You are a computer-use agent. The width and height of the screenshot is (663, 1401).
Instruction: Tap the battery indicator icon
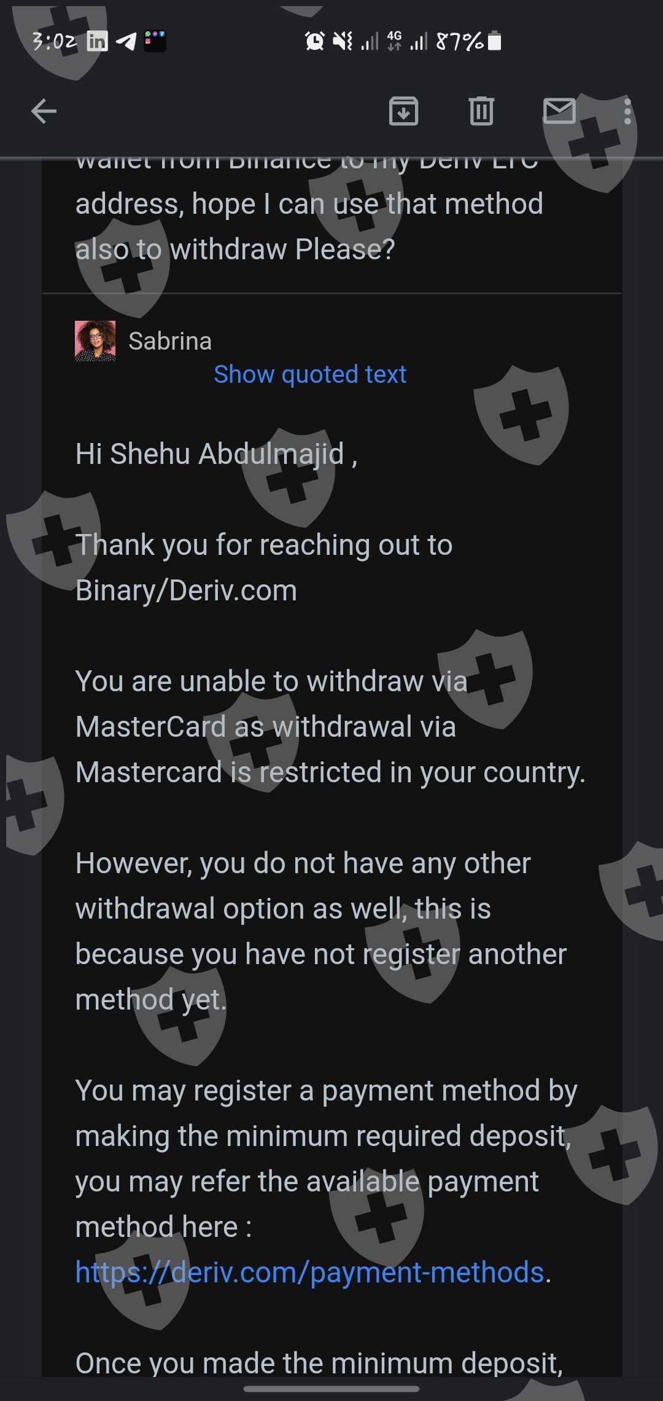[x=495, y=41]
